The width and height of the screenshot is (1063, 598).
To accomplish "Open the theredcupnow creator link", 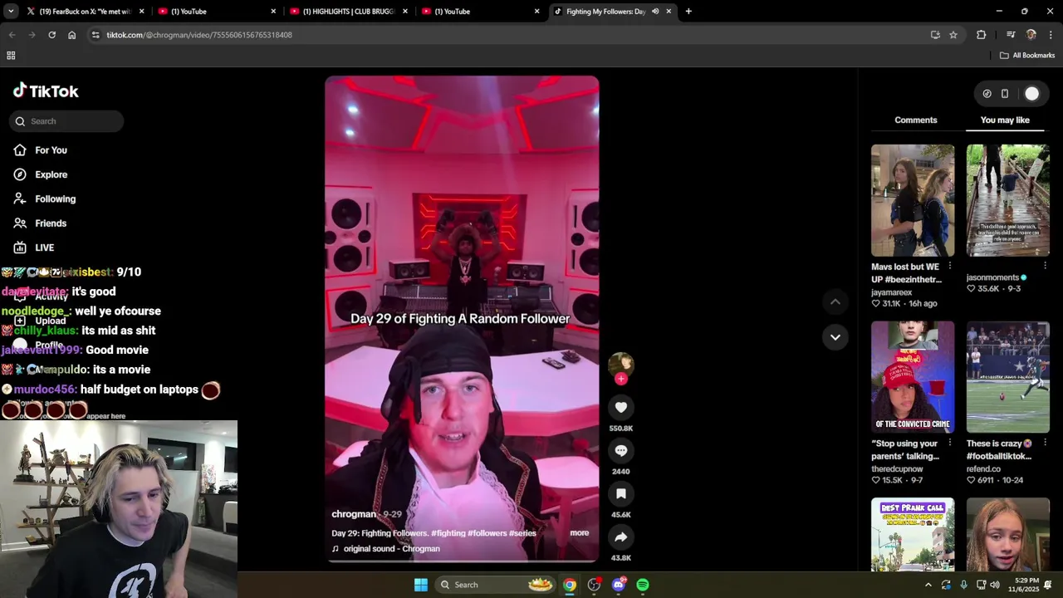I will click(x=898, y=469).
